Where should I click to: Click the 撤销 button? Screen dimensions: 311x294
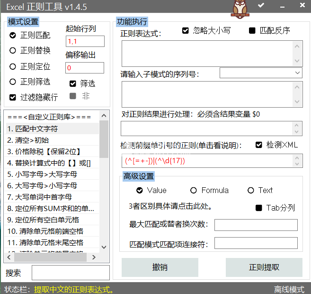(160, 267)
